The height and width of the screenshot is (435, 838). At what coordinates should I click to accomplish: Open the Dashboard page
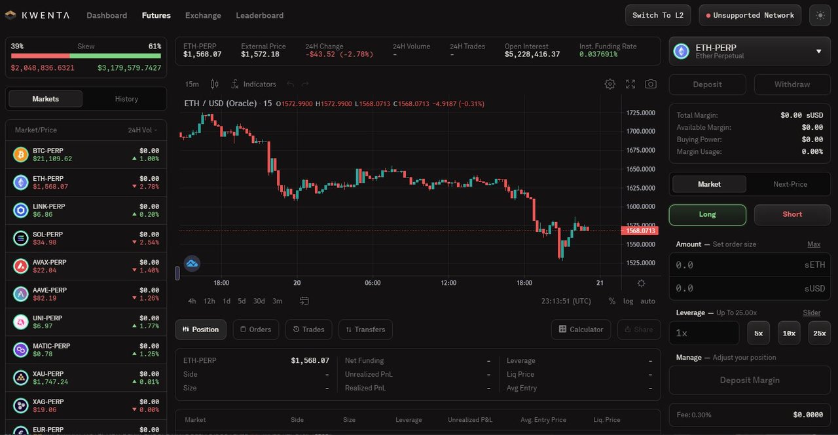[x=107, y=15]
